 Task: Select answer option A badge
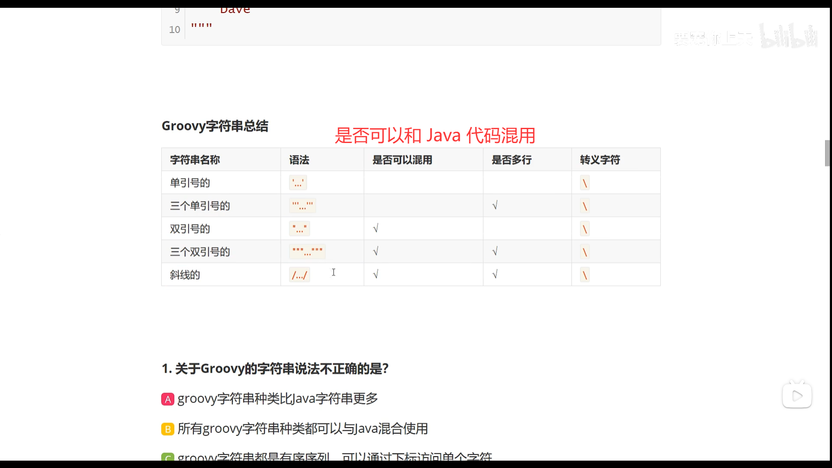click(168, 399)
